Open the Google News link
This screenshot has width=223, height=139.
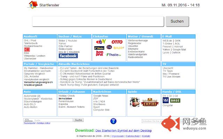tap(101, 96)
